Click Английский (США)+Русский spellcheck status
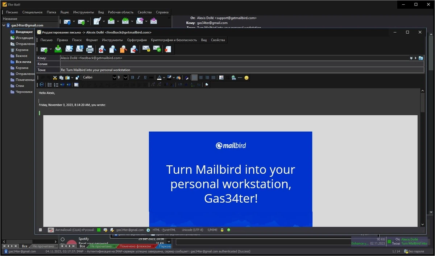This screenshot has height=256, width=435. click(x=74, y=230)
